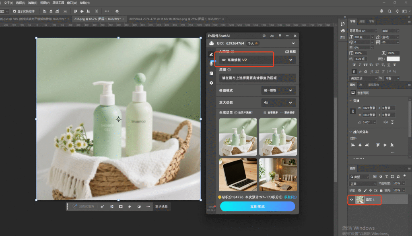The width and height of the screenshot is (412, 236).
Task: Open the 修图模式 强一致性 dropdown
Action: (x=278, y=90)
